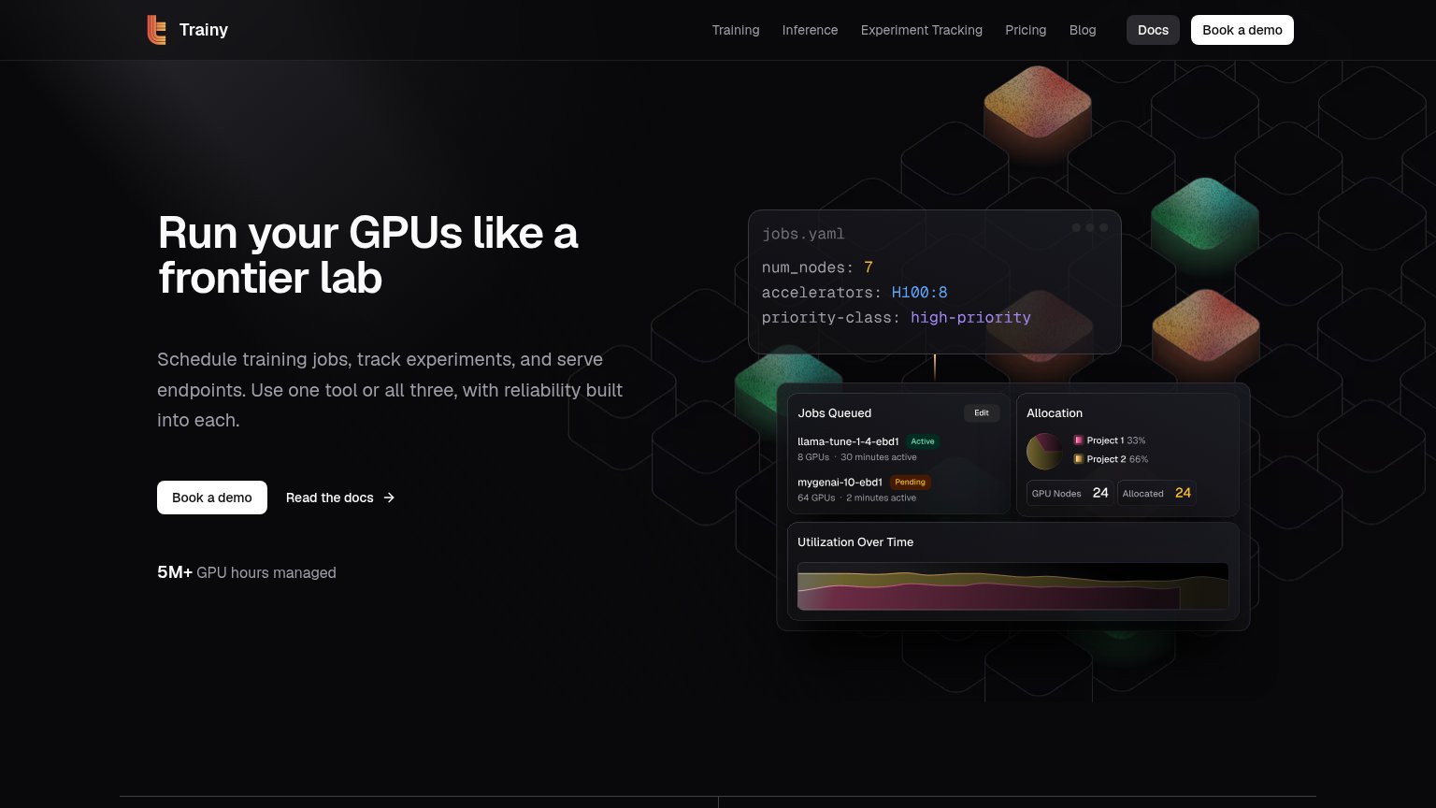Click Book a demo in the header

point(1242,30)
